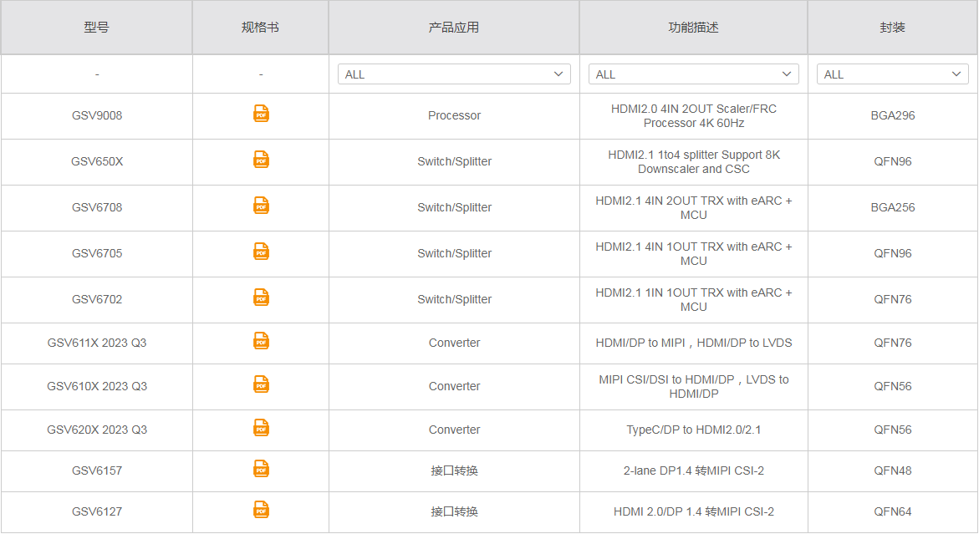Click the TypeC/DP to HDMI2.0/2.1 description
979x534 pixels.
694,430
